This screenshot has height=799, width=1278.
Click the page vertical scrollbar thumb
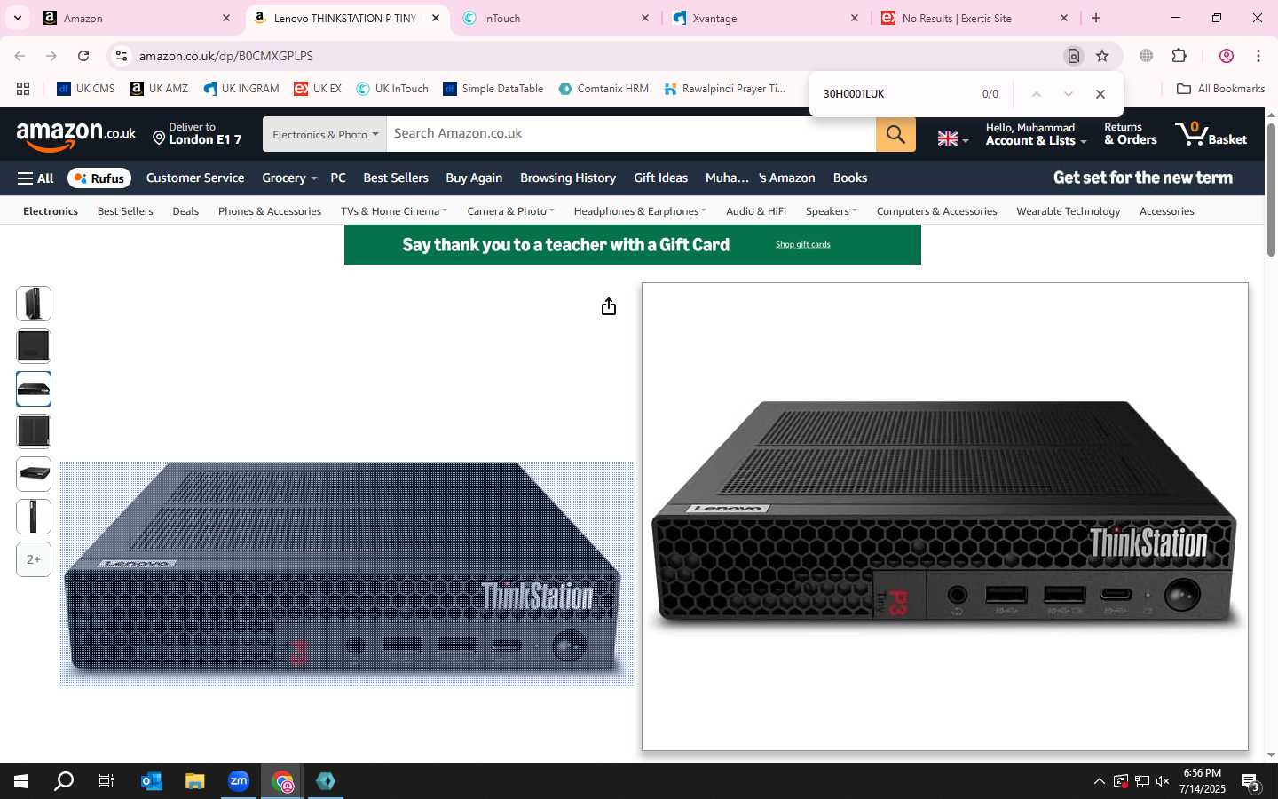pos(1271,189)
